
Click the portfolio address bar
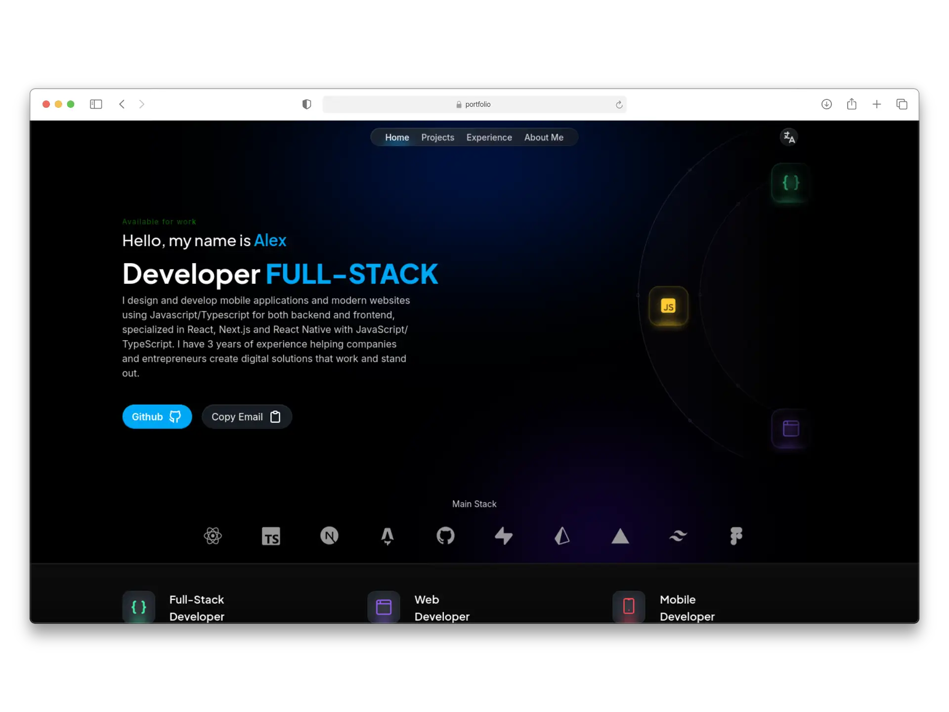pyautogui.click(x=474, y=104)
